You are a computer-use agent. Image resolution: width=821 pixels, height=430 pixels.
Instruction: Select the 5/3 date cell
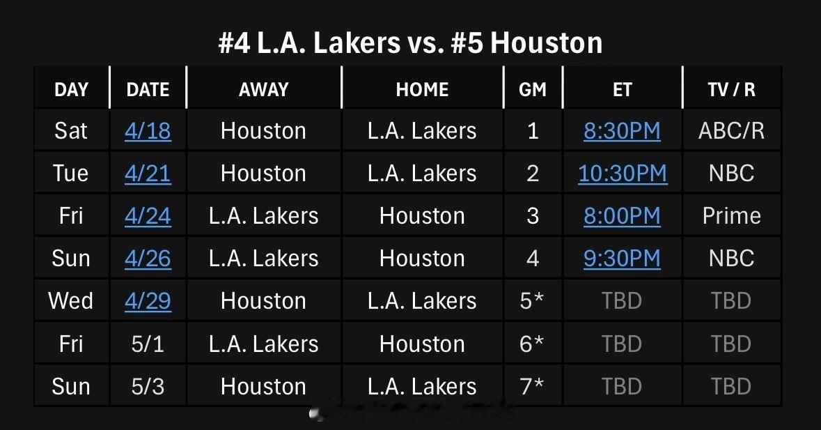tap(148, 387)
